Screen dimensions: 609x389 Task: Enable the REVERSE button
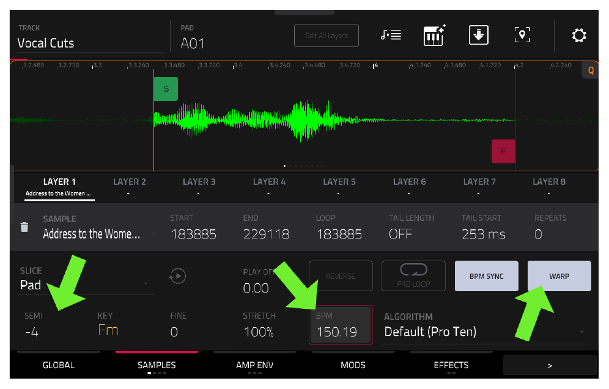pyautogui.click(x=341, y=276)
